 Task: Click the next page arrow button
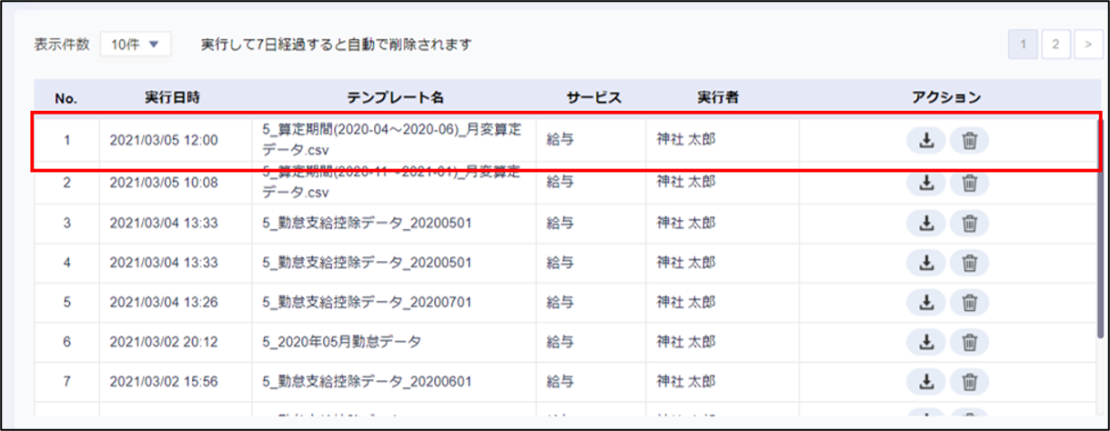pyautogui.click(x=1087, y=44)
